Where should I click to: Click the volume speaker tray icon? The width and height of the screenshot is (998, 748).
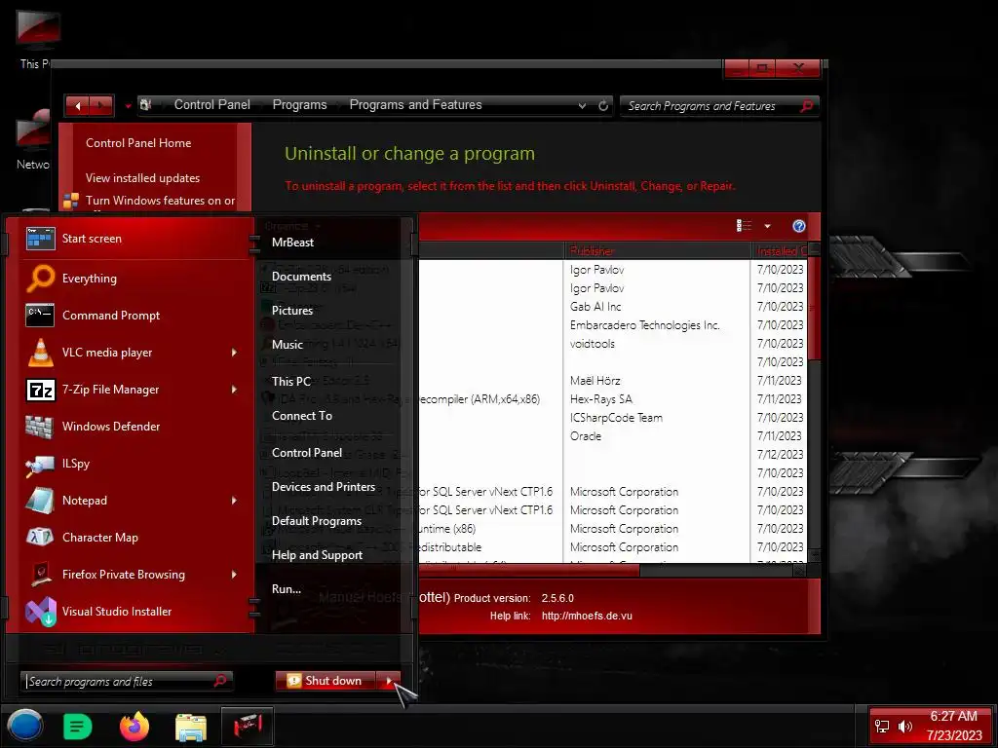[x=905, y=727]
